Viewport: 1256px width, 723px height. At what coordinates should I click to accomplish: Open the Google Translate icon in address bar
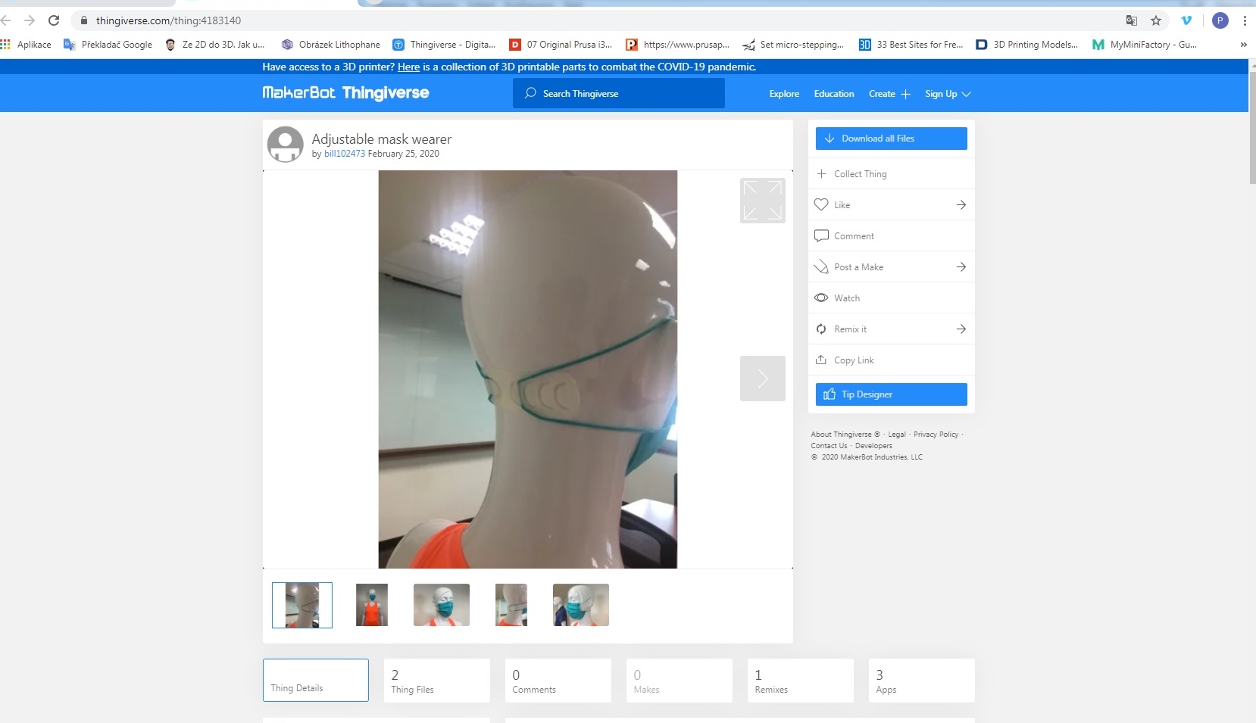tap(1132, 20)
